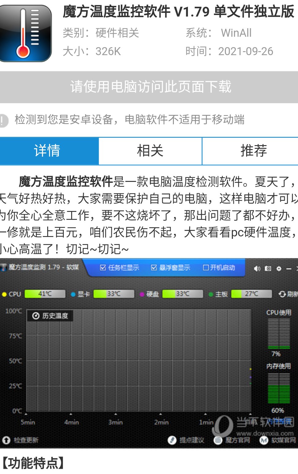Screen dimensions: 298x474
Task: Click the refresh arrow icon next to 刷新
Action: pos(282,294)
